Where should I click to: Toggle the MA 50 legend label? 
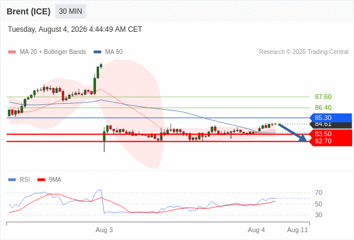click(x=114, y=52)
